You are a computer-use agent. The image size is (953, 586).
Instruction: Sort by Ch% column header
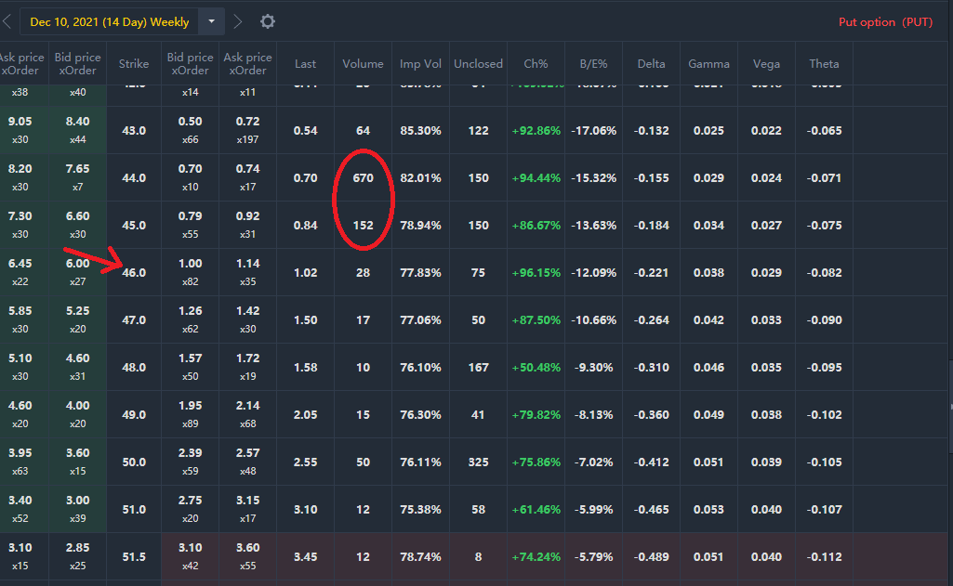pos(536,64)
